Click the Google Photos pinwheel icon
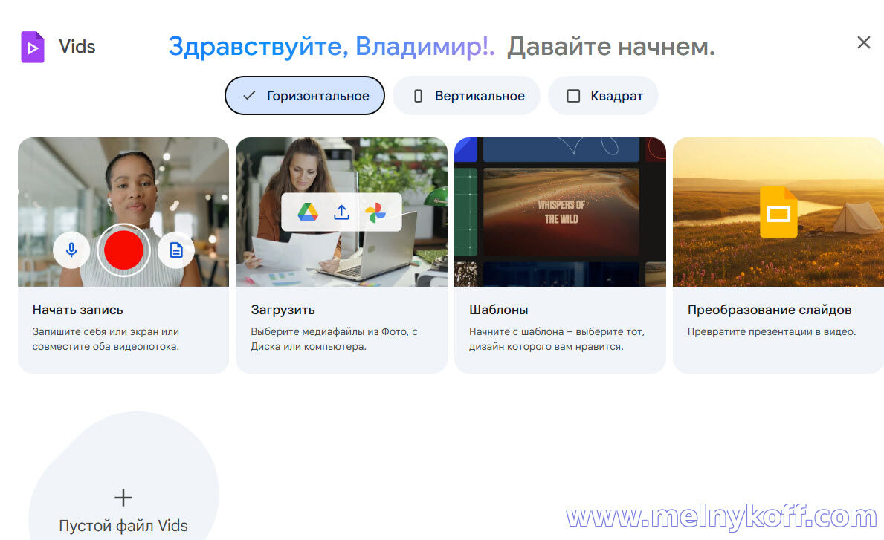 point(375,212)
